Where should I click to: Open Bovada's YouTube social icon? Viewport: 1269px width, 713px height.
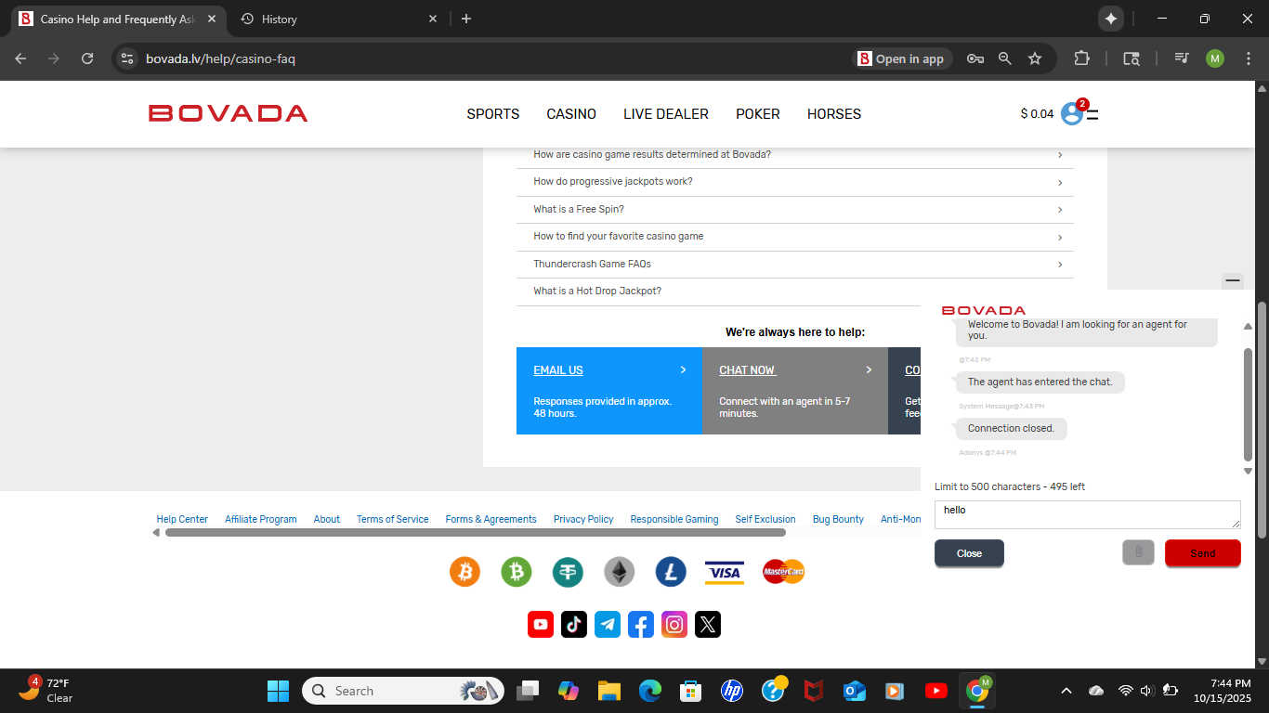[x=541, y=624]
